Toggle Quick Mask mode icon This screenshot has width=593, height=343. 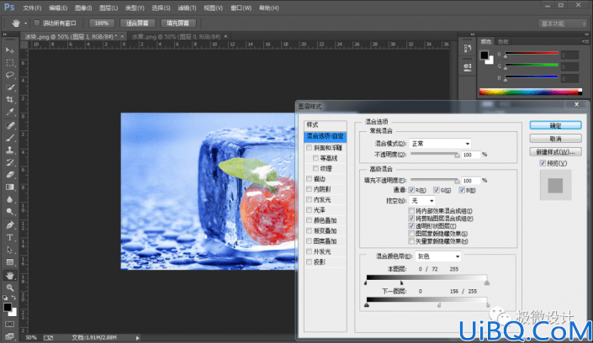tap(10, 325)
